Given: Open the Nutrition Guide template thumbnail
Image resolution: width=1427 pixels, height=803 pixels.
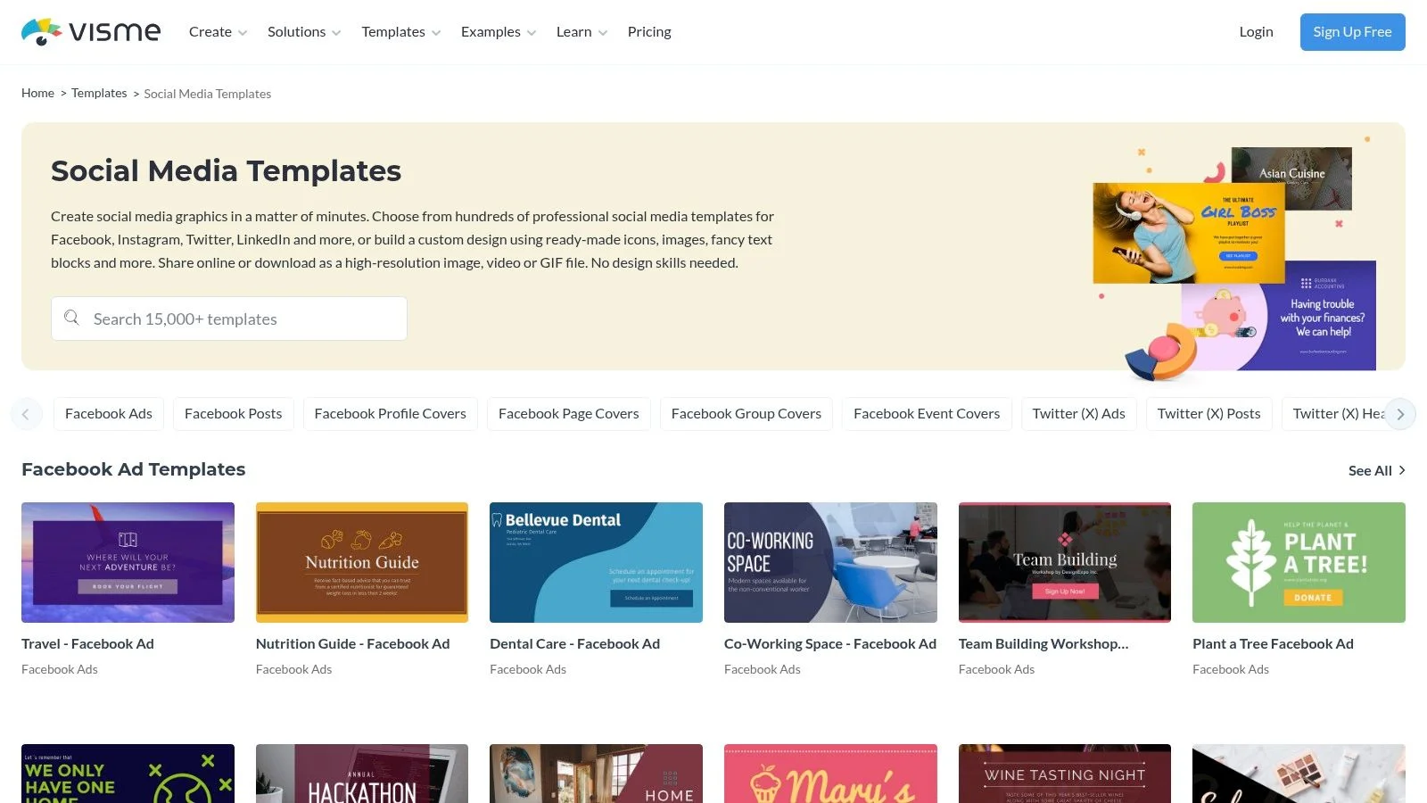Looking at the screenshot, I should 361,562.
